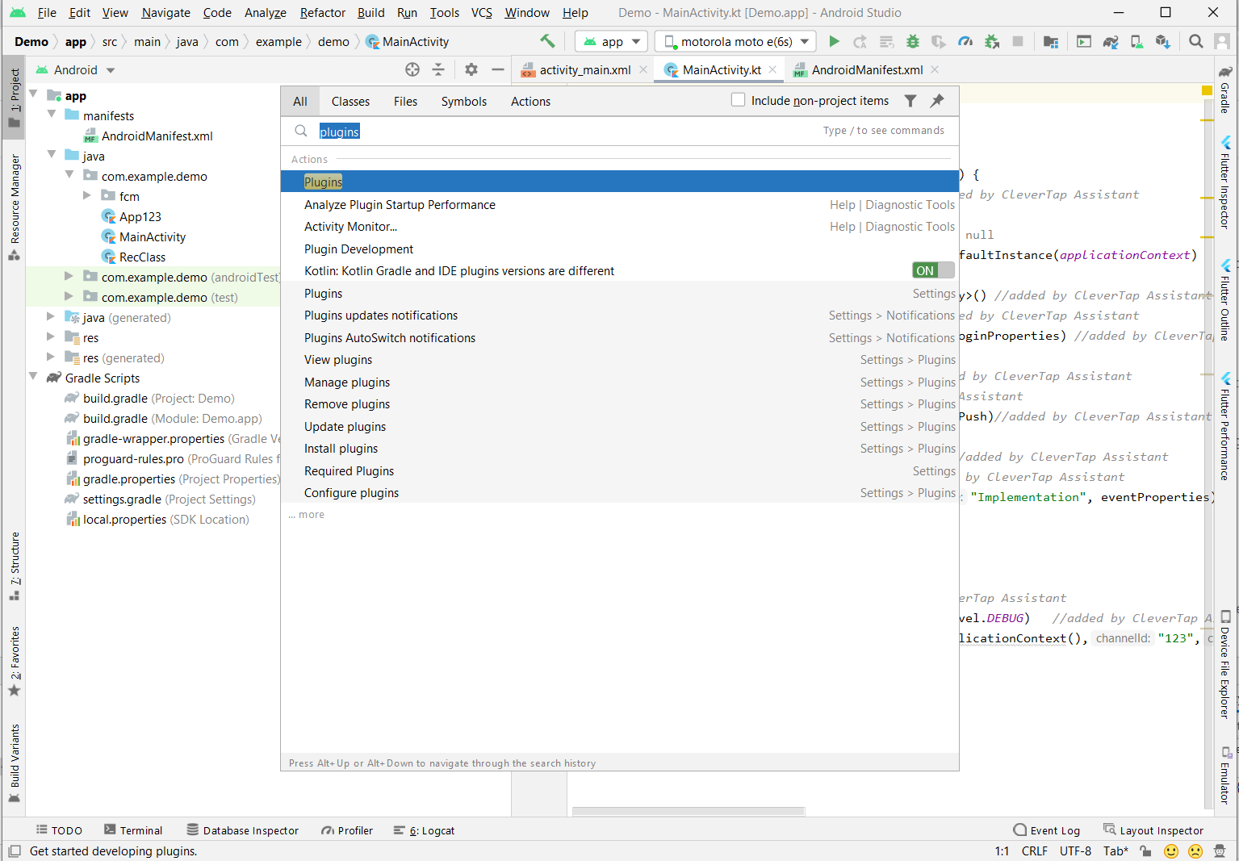Pin the search popup with pin icon
Screen dimensions: 1239x861
[937, 101]
